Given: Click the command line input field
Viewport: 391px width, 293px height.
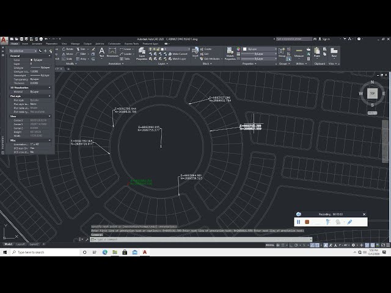Looking at the screenshot, I should click(183, 239).
